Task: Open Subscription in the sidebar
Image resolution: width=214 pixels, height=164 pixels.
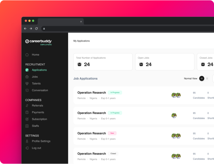Action: point(39,119)
